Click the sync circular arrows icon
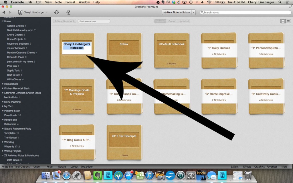Screen dimensions: 293x183 click(56, 12)
